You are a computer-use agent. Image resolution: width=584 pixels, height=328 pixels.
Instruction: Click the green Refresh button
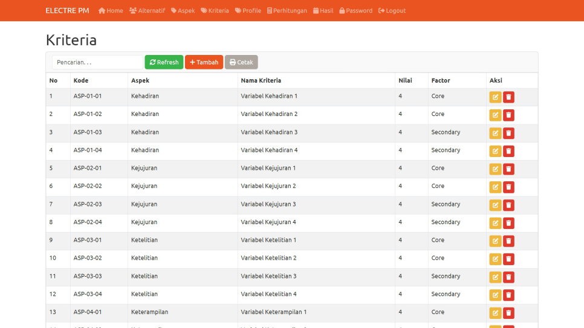click(164, 62)
